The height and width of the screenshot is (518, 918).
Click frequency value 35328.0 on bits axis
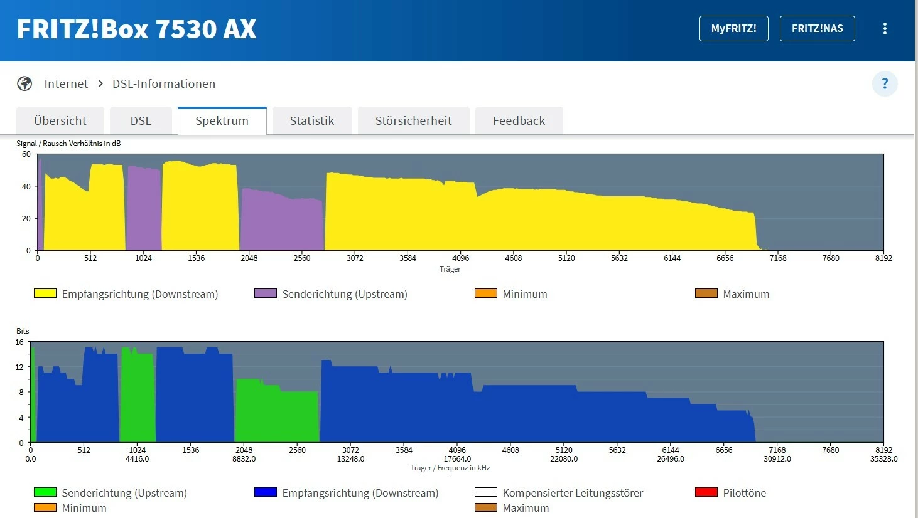click(884, 459)
